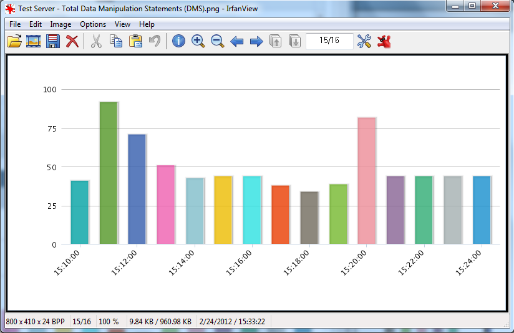Click the 15/16 image counter field
514x333 pixels.
(329, 41)
